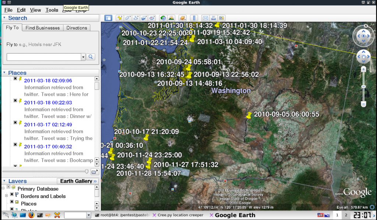Open the View menu
This screenshot has width=377, height=220.
(x=35, y=10)
